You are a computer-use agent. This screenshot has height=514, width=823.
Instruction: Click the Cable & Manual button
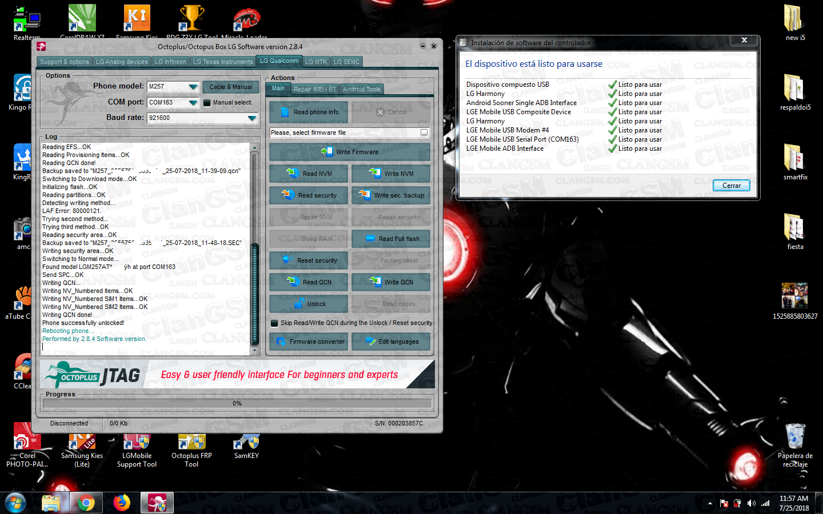click(231, 87)
